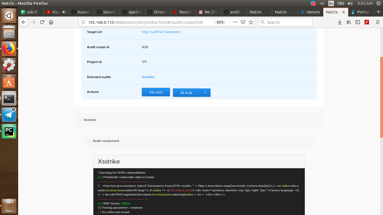This screenshot has width=383, height=215.
Task: Open the battery status indicator
Action: 341,3
